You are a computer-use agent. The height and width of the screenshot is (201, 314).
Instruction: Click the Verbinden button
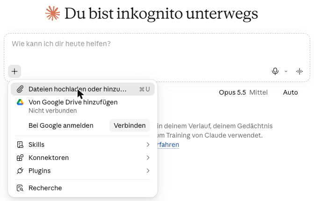point(129,125)
